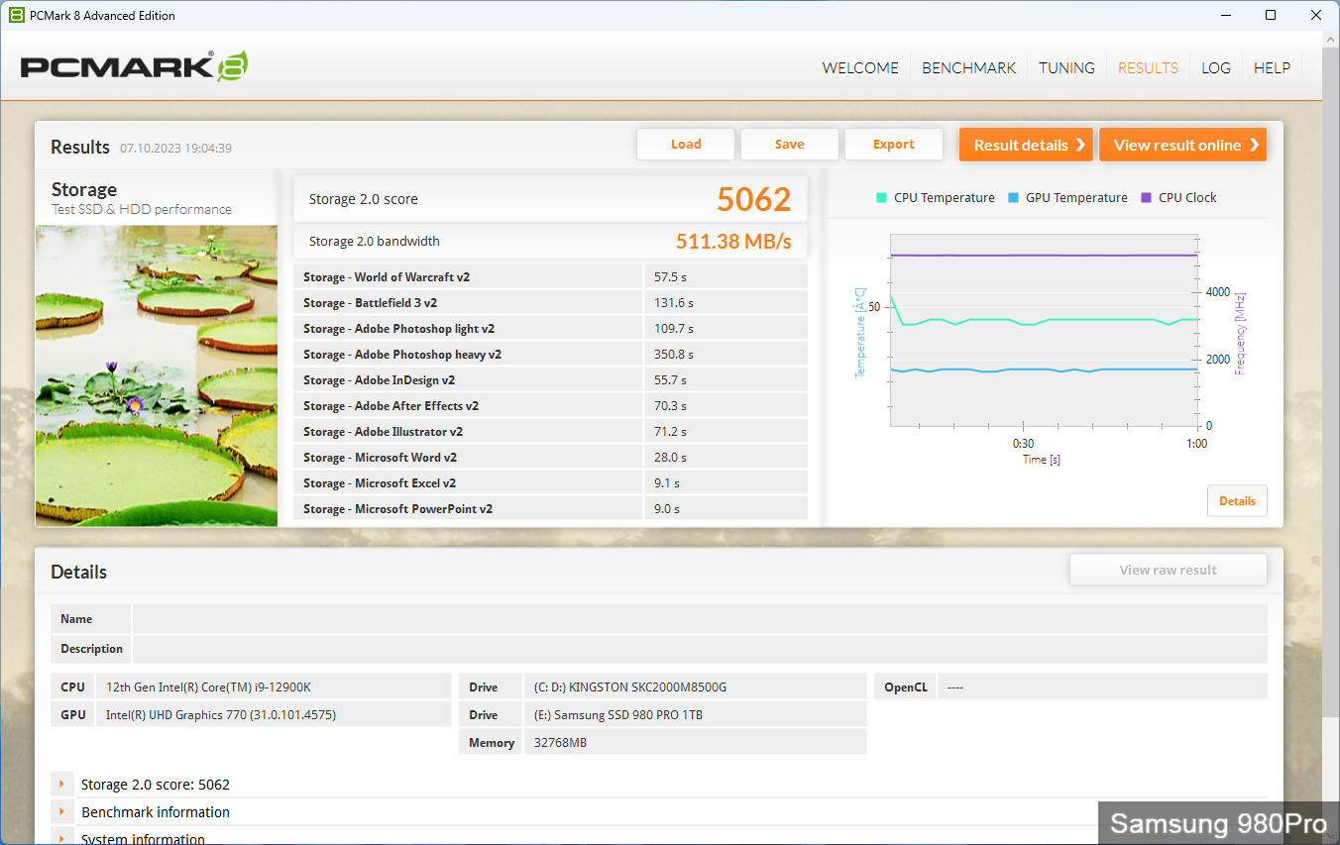Open the chart Details button
The image size is (1340, 845).
pos(1237,501)
